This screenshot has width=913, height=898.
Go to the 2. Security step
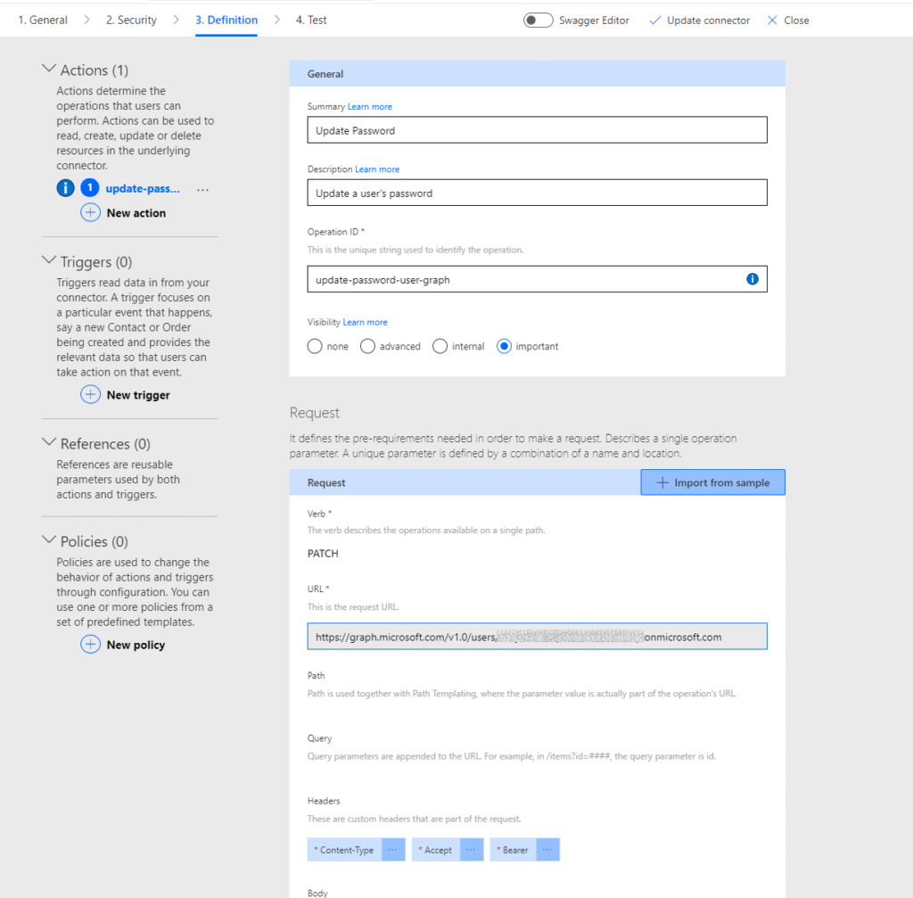(x=131, y=20)
